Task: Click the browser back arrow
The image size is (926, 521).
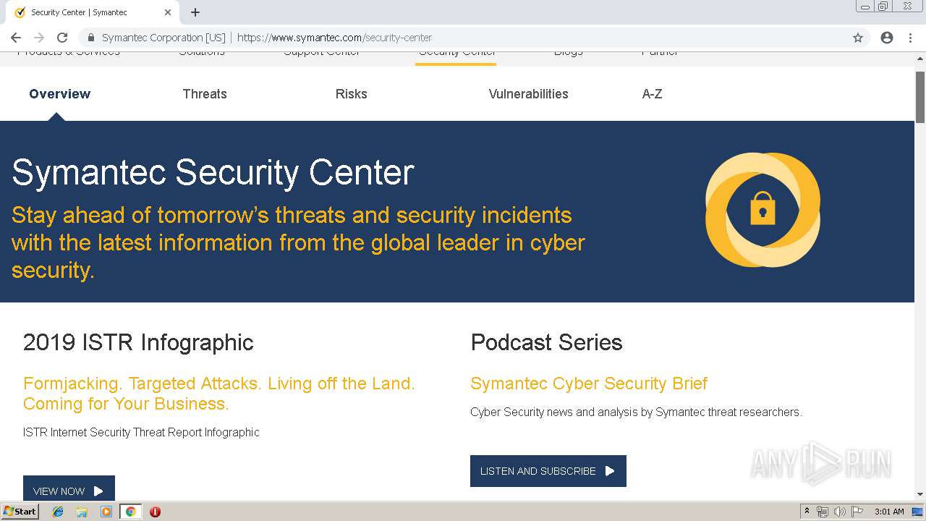Action: pos(16,38)
